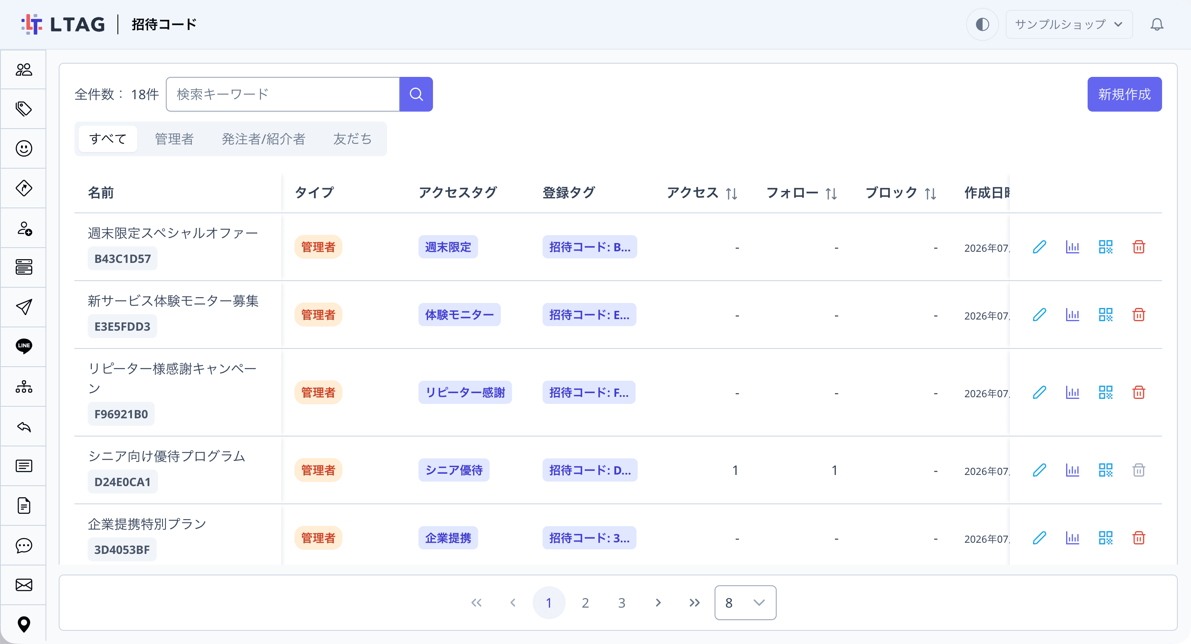
Task: Go to the next page arrow
Action: tap(658, 602)
